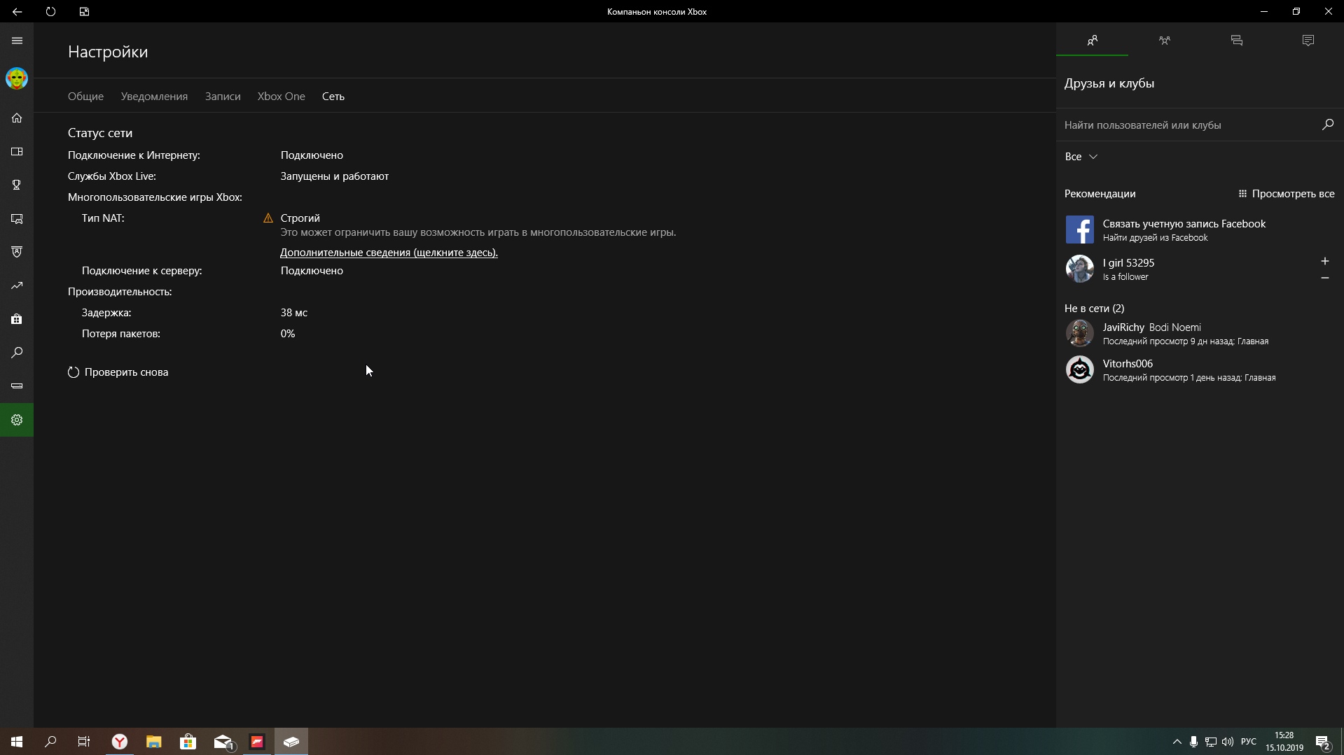Switch to Messages panel tab icon

1236,41
